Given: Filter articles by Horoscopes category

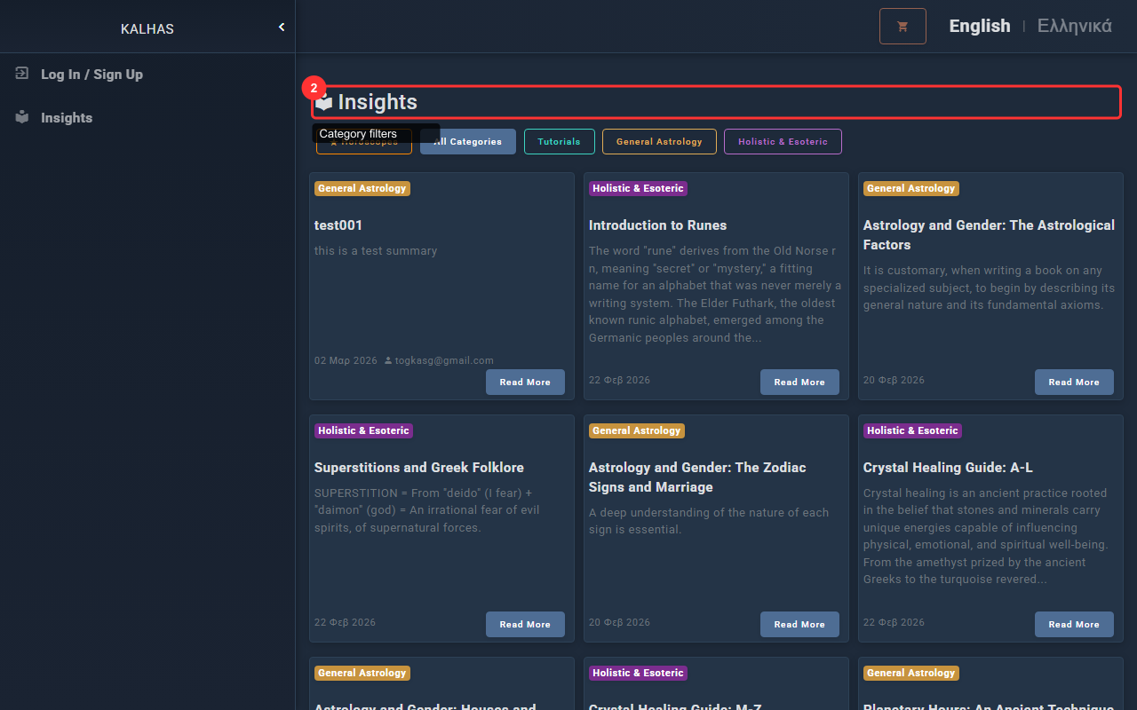Looking at the screenshot, I should (364, 147).
